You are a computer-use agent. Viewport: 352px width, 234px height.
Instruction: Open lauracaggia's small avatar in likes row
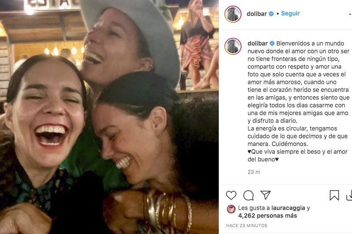231,209
